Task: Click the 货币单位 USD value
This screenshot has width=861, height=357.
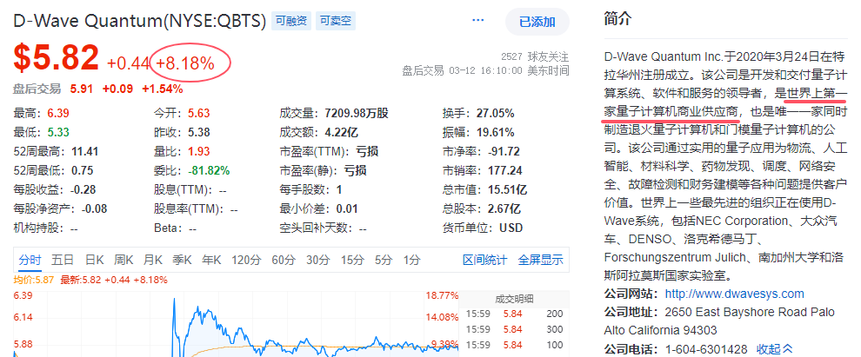Action: 511,228
